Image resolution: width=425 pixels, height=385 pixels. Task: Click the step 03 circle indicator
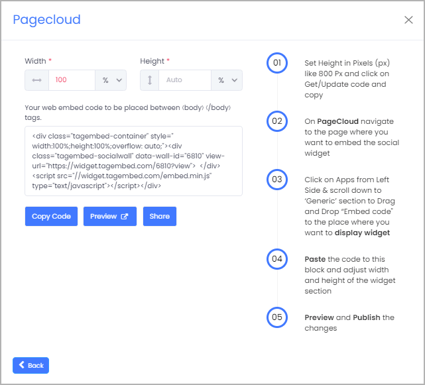coord(277,180)
